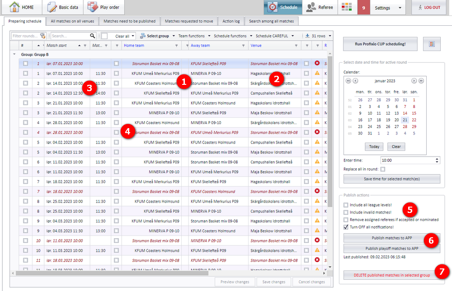The image size is (452, 291).
Task: Select the Preparing schedule tab
Action: [x=25, y=21]
